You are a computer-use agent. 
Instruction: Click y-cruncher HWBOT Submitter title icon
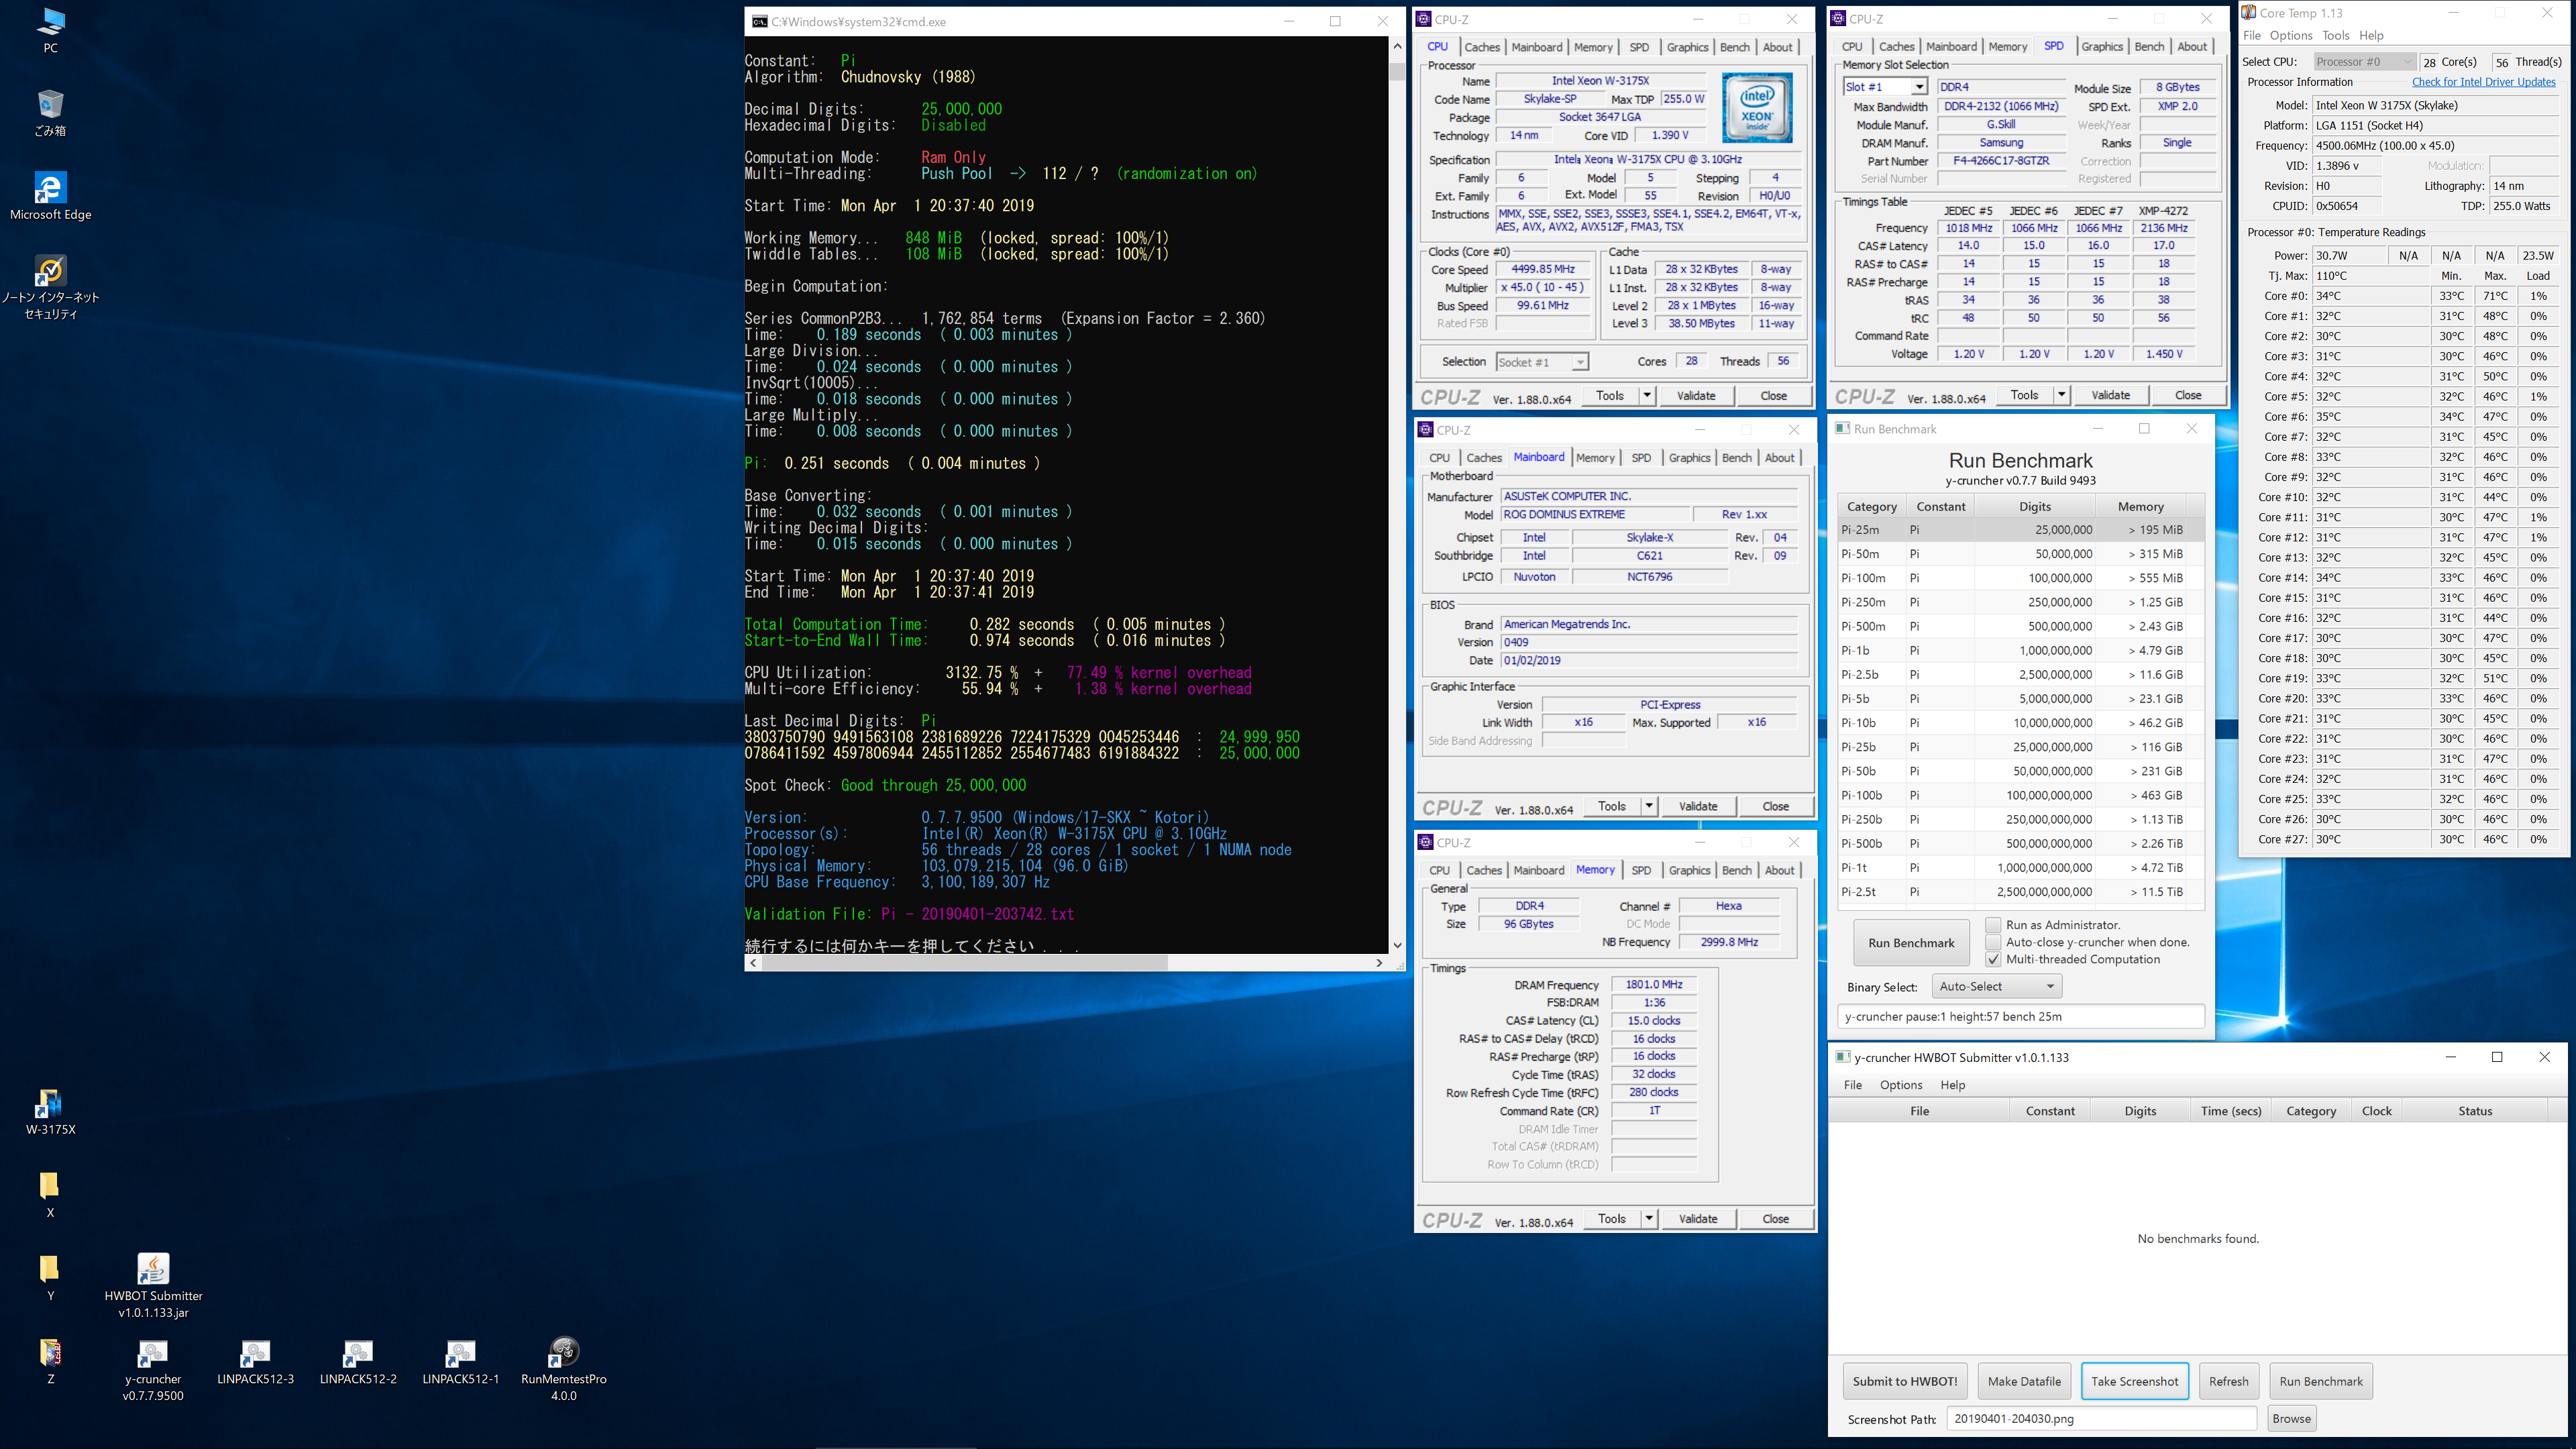pos(1842,1057)
